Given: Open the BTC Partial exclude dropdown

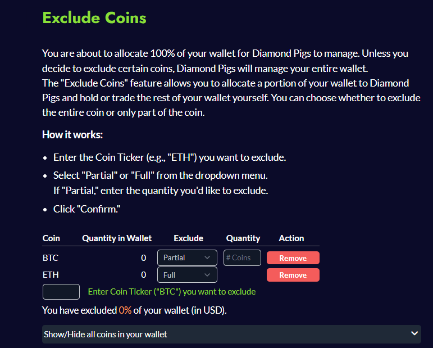Looking at the screenshot, I should point(187,258).
